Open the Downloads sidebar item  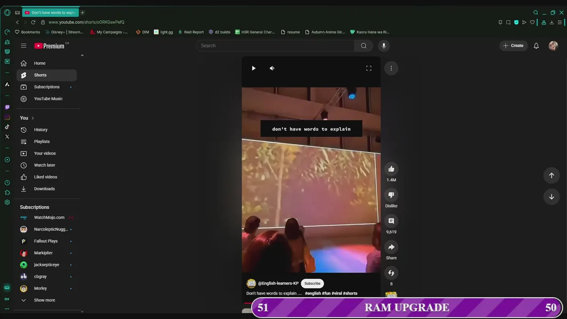47,189
